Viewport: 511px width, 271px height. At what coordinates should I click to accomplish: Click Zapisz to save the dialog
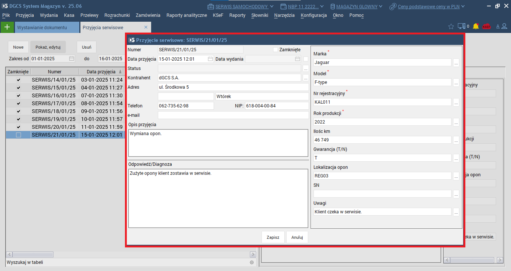(x=273, y=237)
